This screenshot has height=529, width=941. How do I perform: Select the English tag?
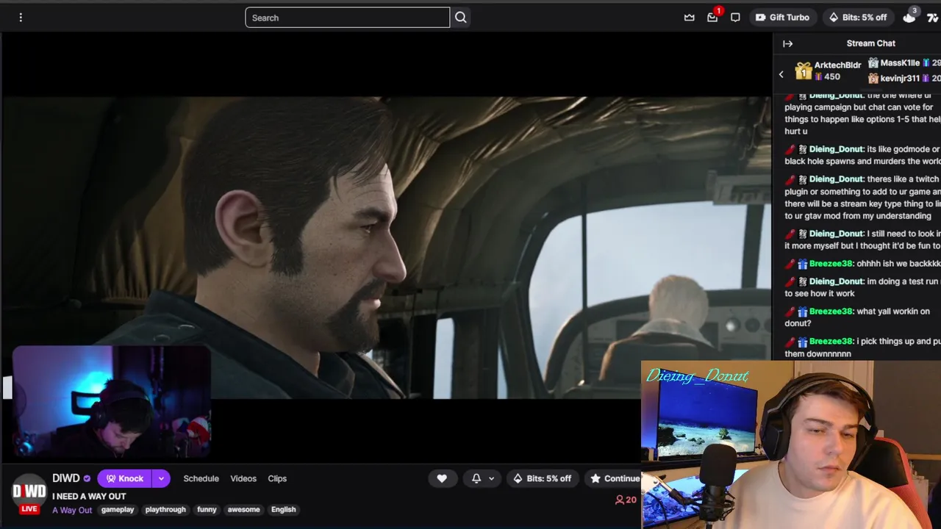pos(283,509)
